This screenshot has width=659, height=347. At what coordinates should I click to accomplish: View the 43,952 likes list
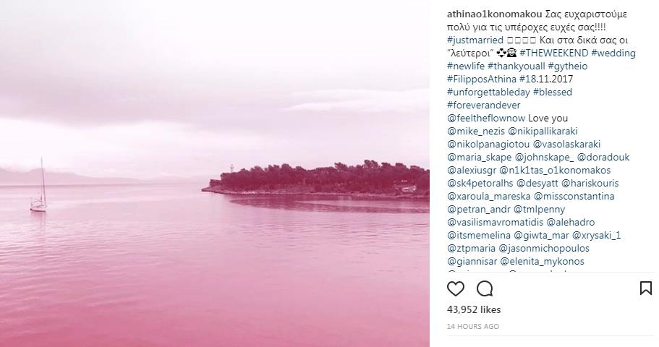tap(474, 309)
